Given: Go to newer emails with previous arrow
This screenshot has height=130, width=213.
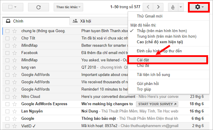Looking at the screenshot, I should pos(148,7).
